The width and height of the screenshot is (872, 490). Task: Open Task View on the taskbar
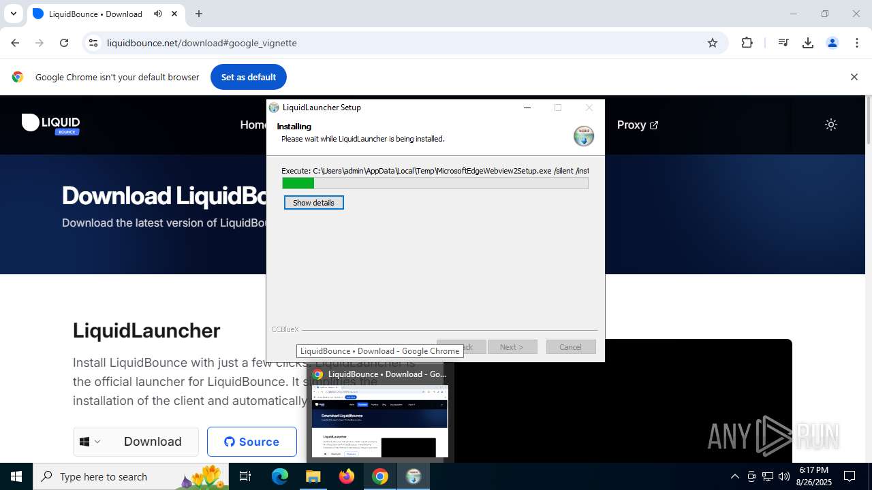click(245, 476)
